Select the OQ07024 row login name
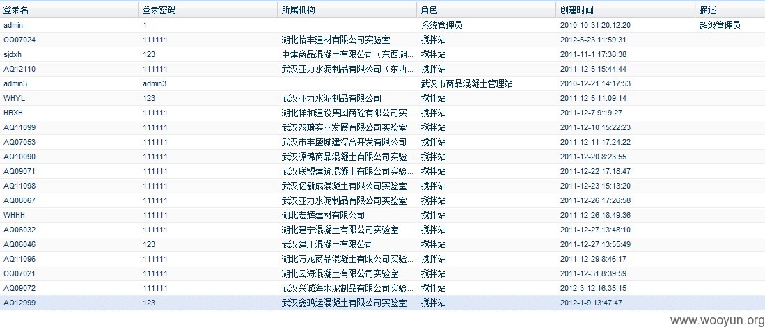Viewport: 765px width, 327px height. point(19,40)
